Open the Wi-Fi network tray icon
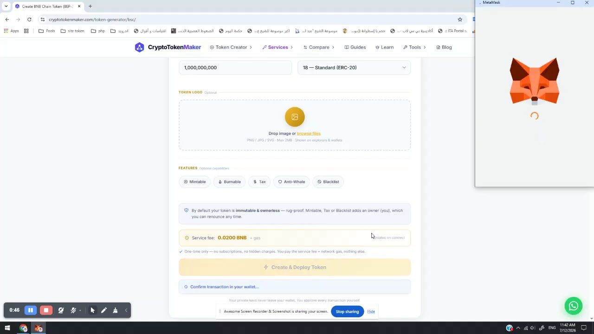This screenshot has width=594, height=334. point(525,328)
